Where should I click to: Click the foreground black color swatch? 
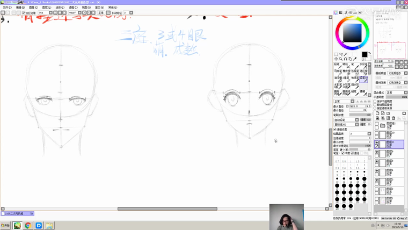[x=365, y=55]
